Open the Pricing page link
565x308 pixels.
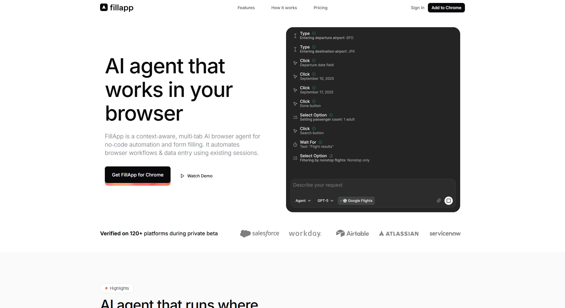[x=320, y=8]
